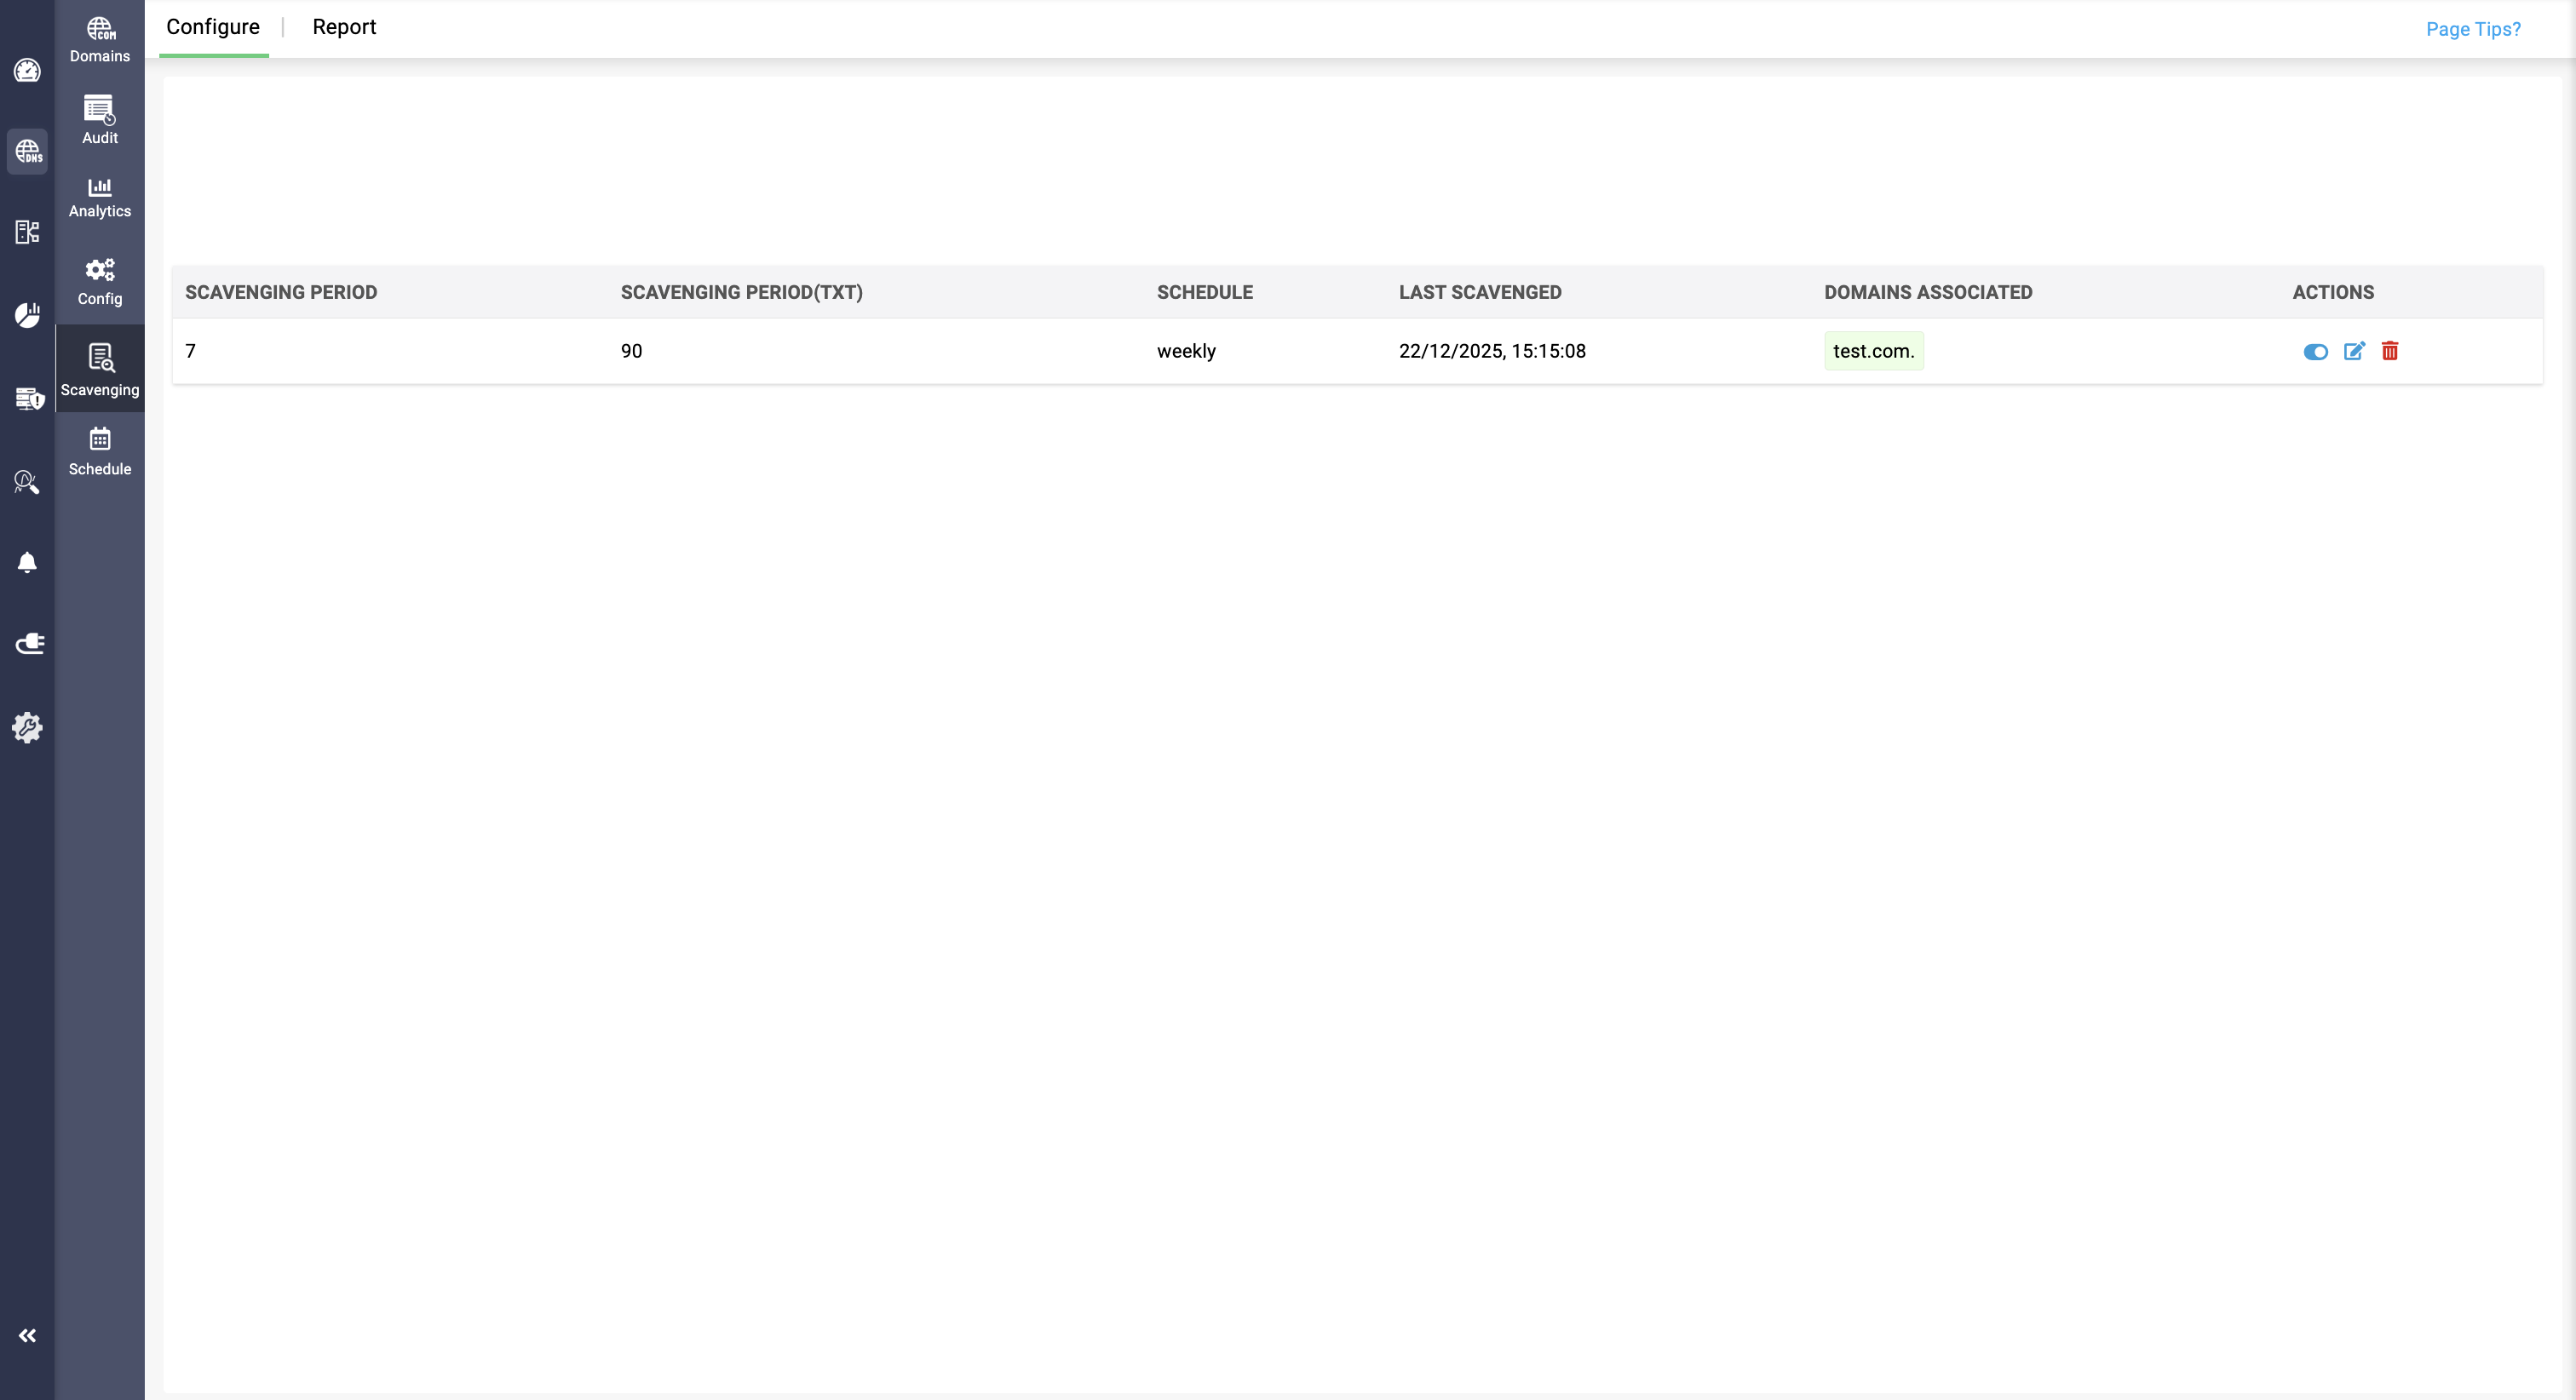The height and width of the screenshot is (1400, 2576).
Task: Open the Schedule calendar item
Action: click(99, 451)
